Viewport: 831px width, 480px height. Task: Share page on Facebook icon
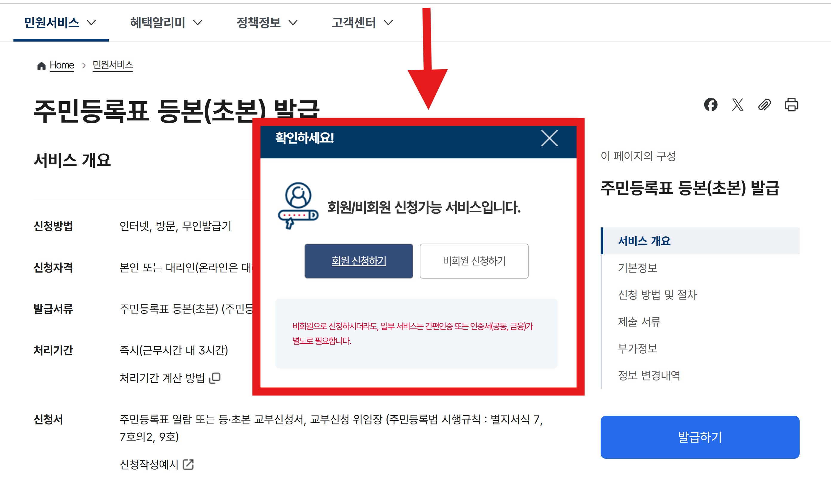tap(710, 105)
